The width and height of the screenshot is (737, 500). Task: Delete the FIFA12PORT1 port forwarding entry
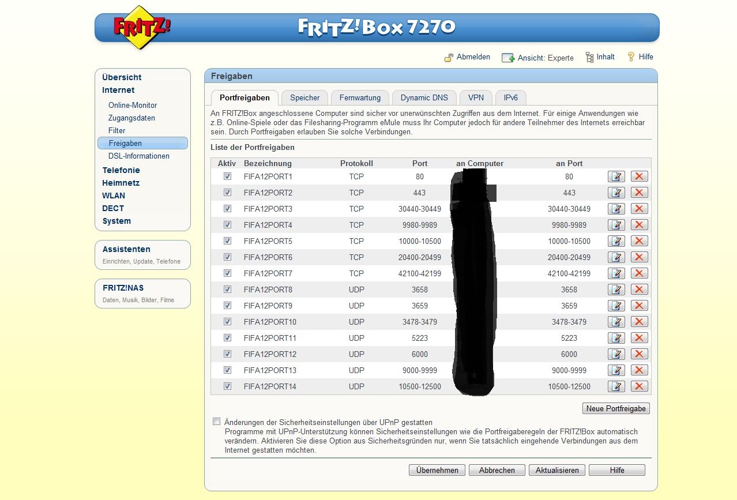[x=640, y=176]
